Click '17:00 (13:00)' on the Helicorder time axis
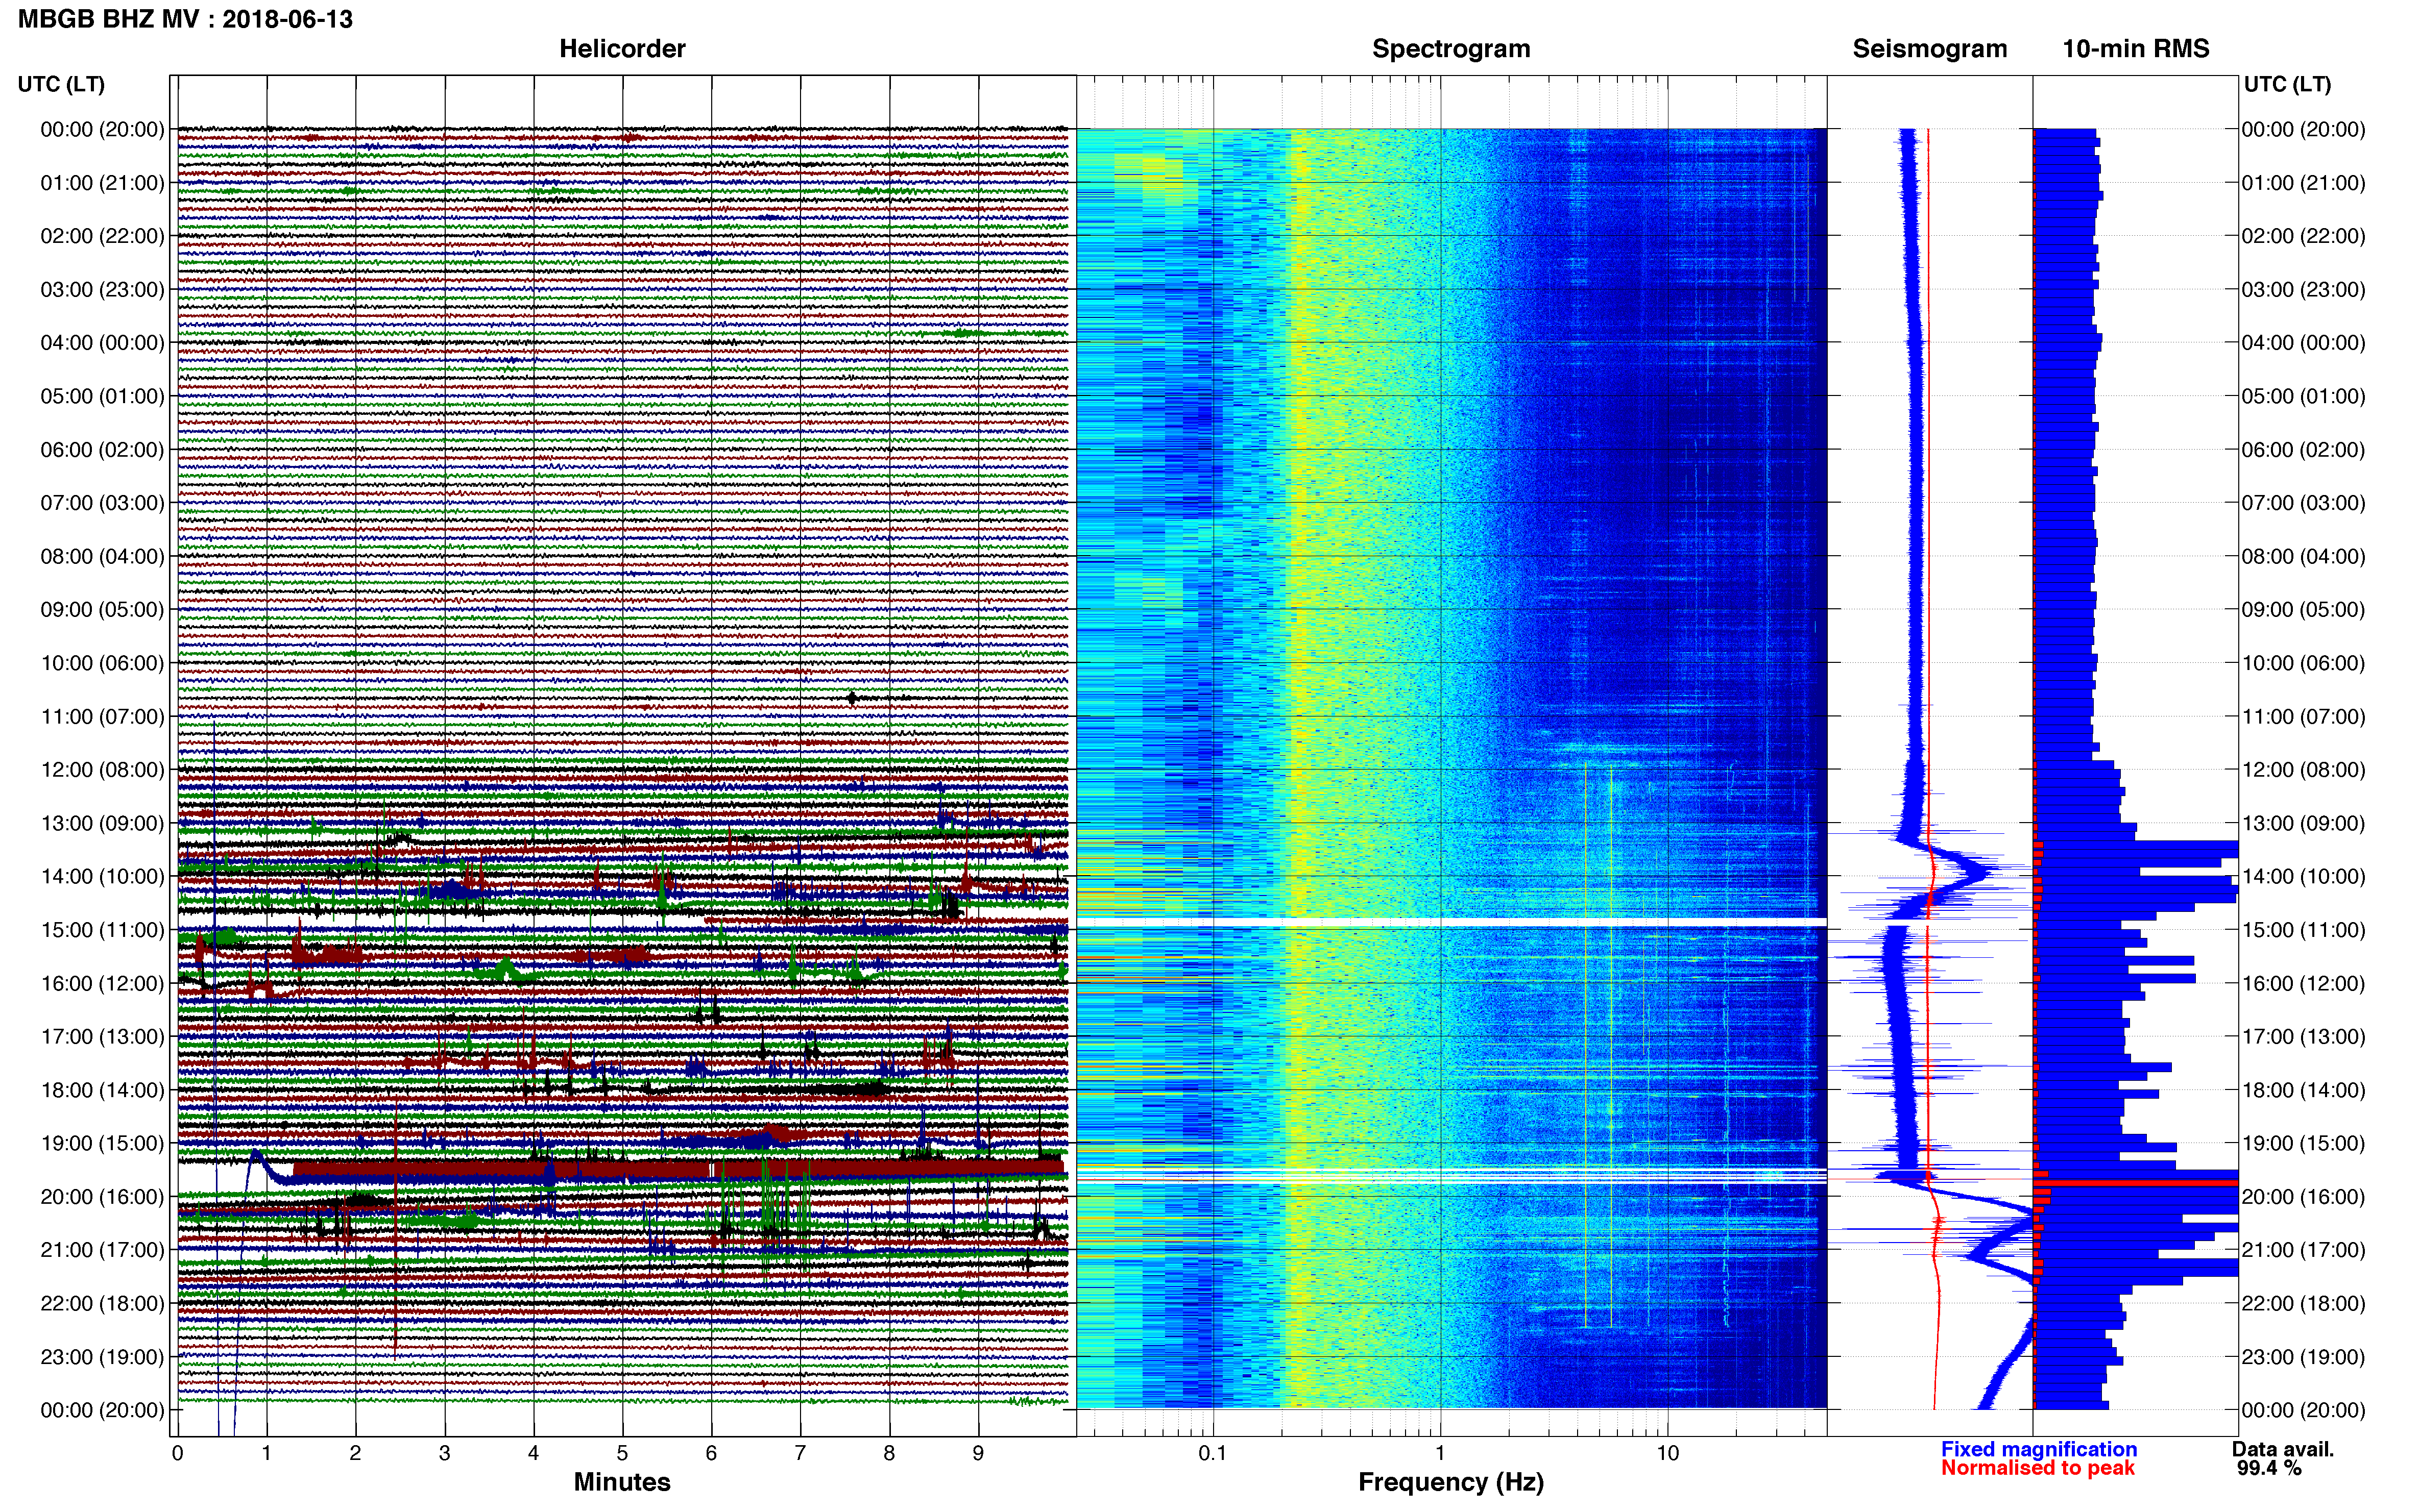The width and height of the screenshot is (2420, 1512). [102, 1037]
